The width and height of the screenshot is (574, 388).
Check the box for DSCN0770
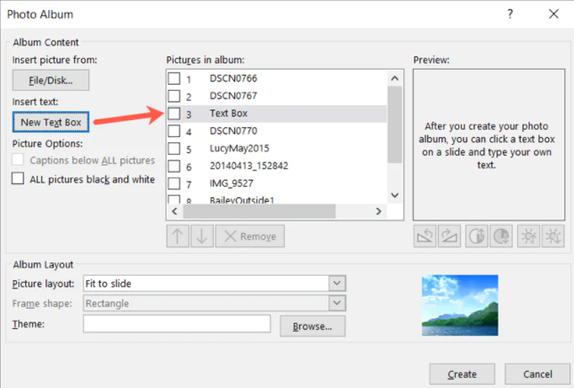coord(174,131)
